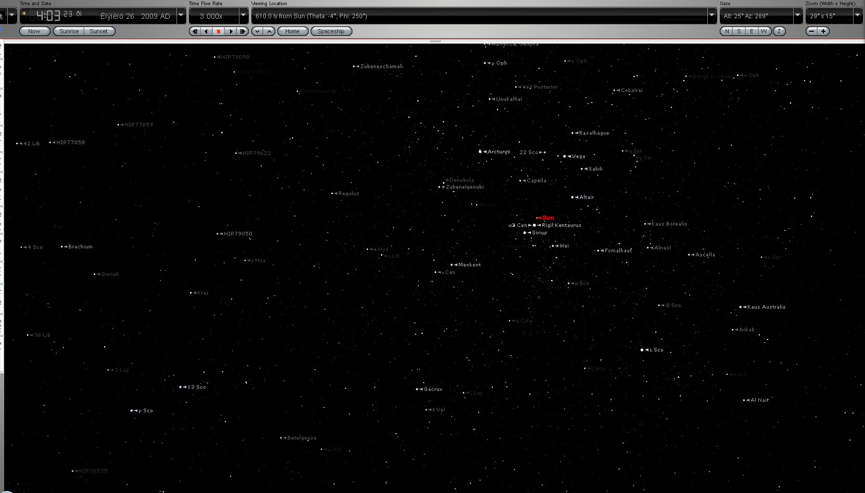Open the Time and Date dropdown

coord(181,16)
